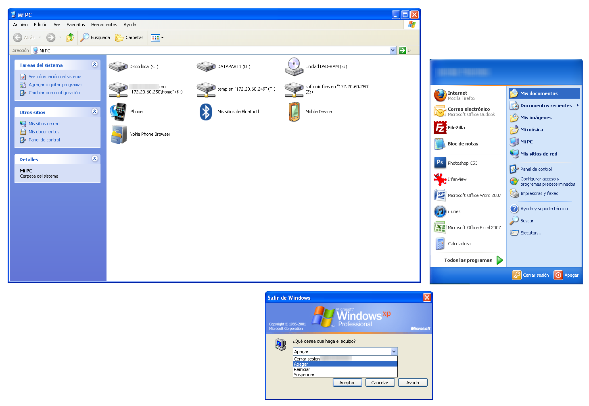Open the Herramientas menu

[104, 25]
